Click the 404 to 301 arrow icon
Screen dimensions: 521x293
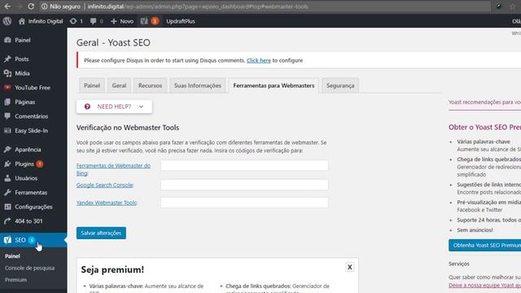[x=7, y=221]
